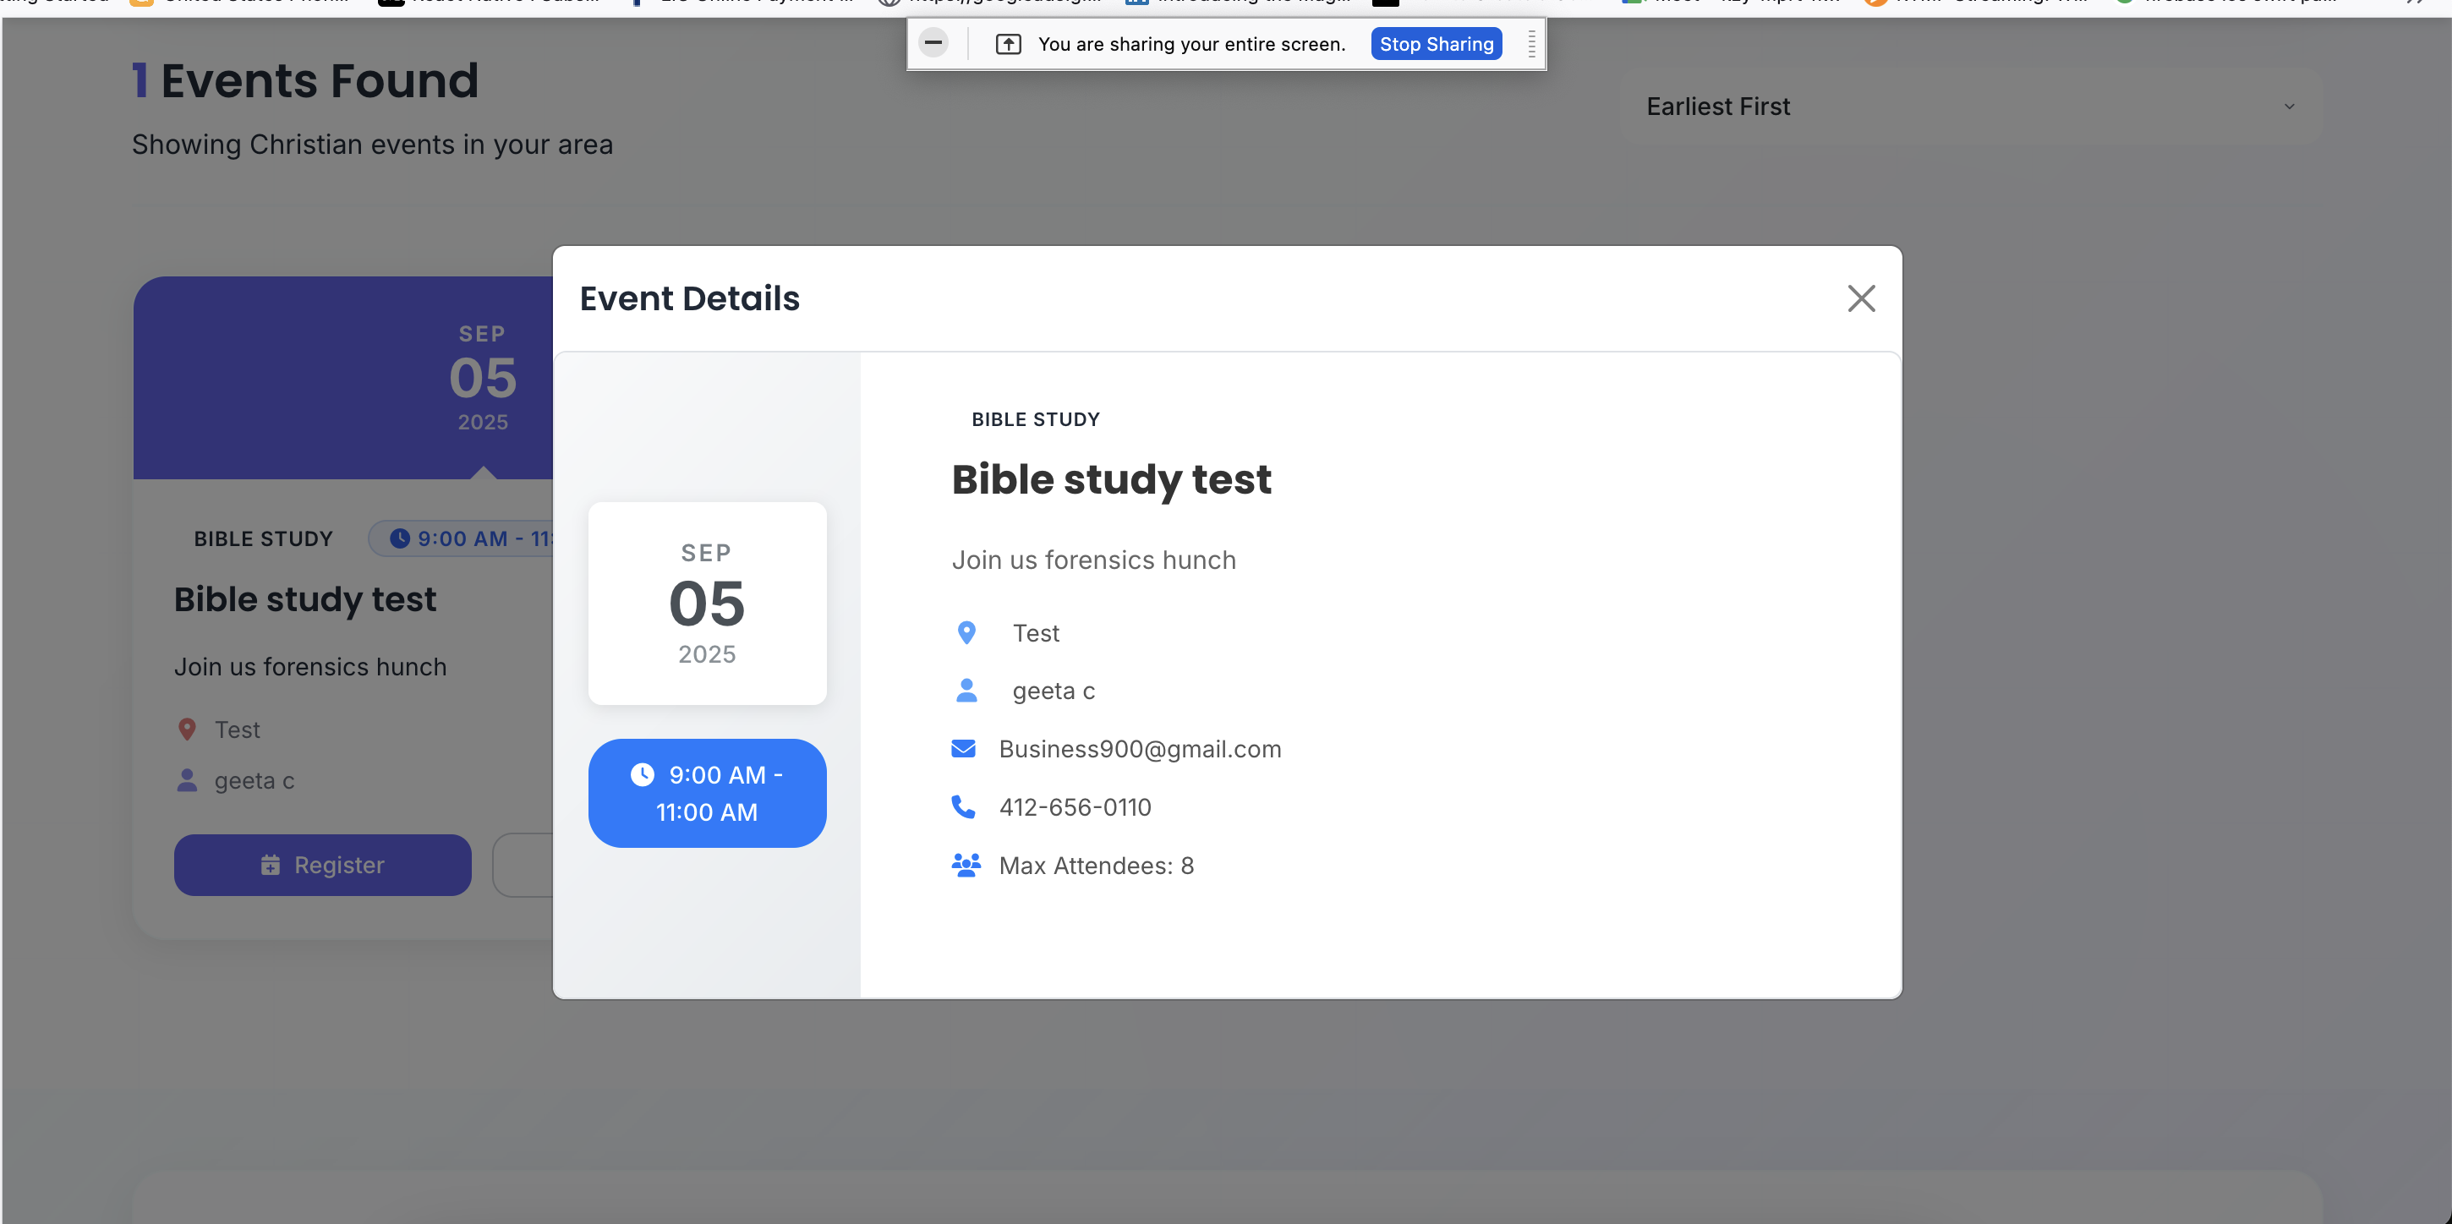Click the calendar icon in Register button
The width and height of the screenshot is (2452, 1224).
pyautogui.click(x=271, y=866)
